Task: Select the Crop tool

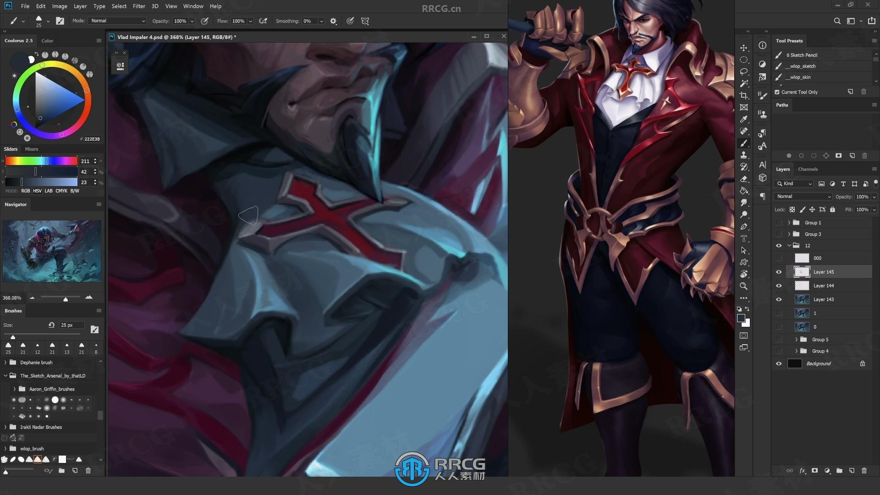Action: pyautogui.click(x=744, y=95)
